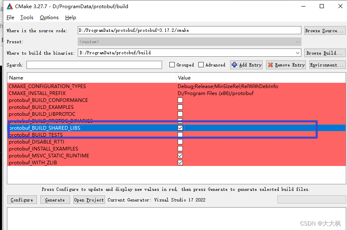Click the progress bar beside the generator label
Viewport: 347px width, 230px height.
312,199
